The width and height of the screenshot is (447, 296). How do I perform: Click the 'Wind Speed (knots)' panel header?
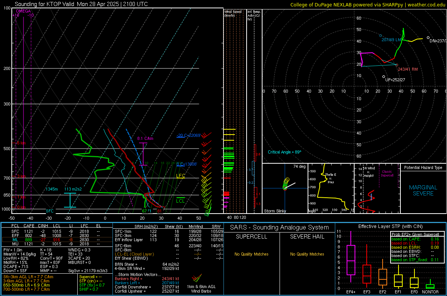233,14
